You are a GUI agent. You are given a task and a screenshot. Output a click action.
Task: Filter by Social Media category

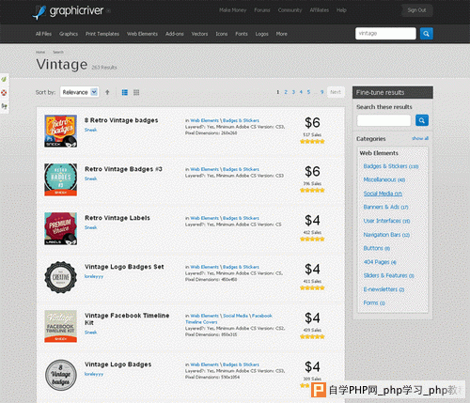click(x=383, y=194)
